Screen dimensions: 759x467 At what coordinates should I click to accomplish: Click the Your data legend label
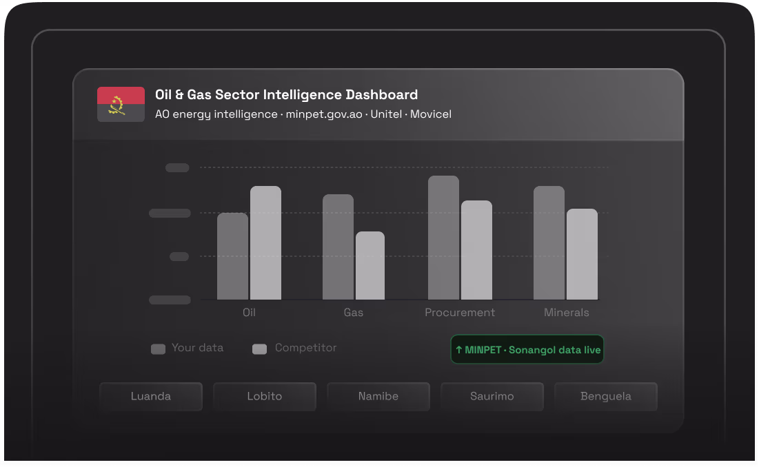tap(197, 348)
